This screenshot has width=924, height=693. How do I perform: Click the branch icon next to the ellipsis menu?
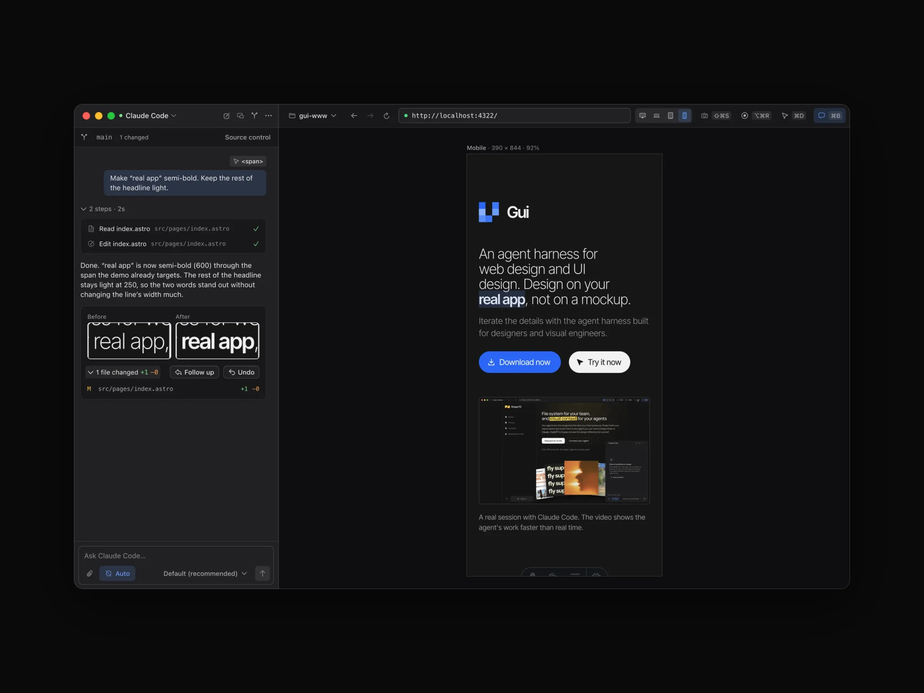(x=254, y=116)
